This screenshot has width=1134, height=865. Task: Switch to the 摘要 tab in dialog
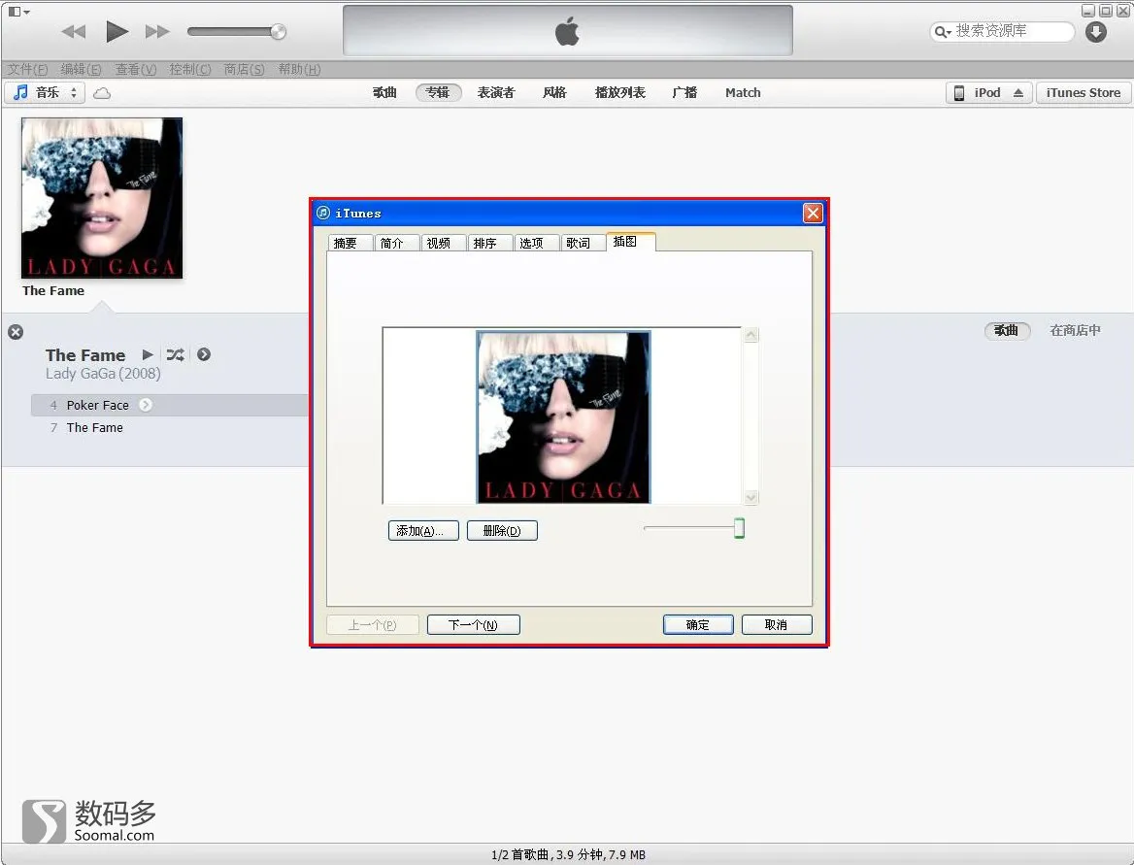pos(350,243)
